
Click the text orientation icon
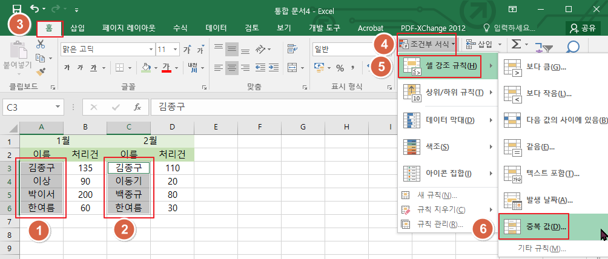coord(260,50)
